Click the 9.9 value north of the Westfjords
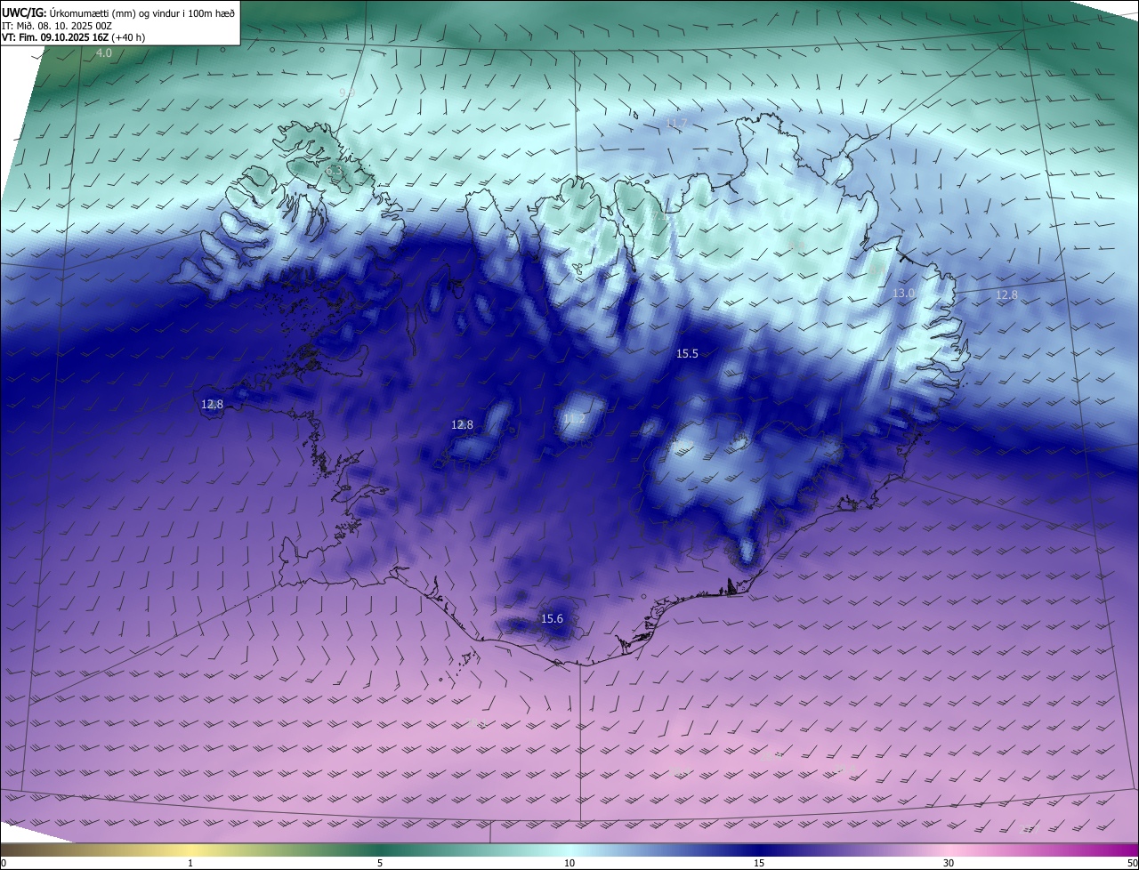 tap(347, 93)
